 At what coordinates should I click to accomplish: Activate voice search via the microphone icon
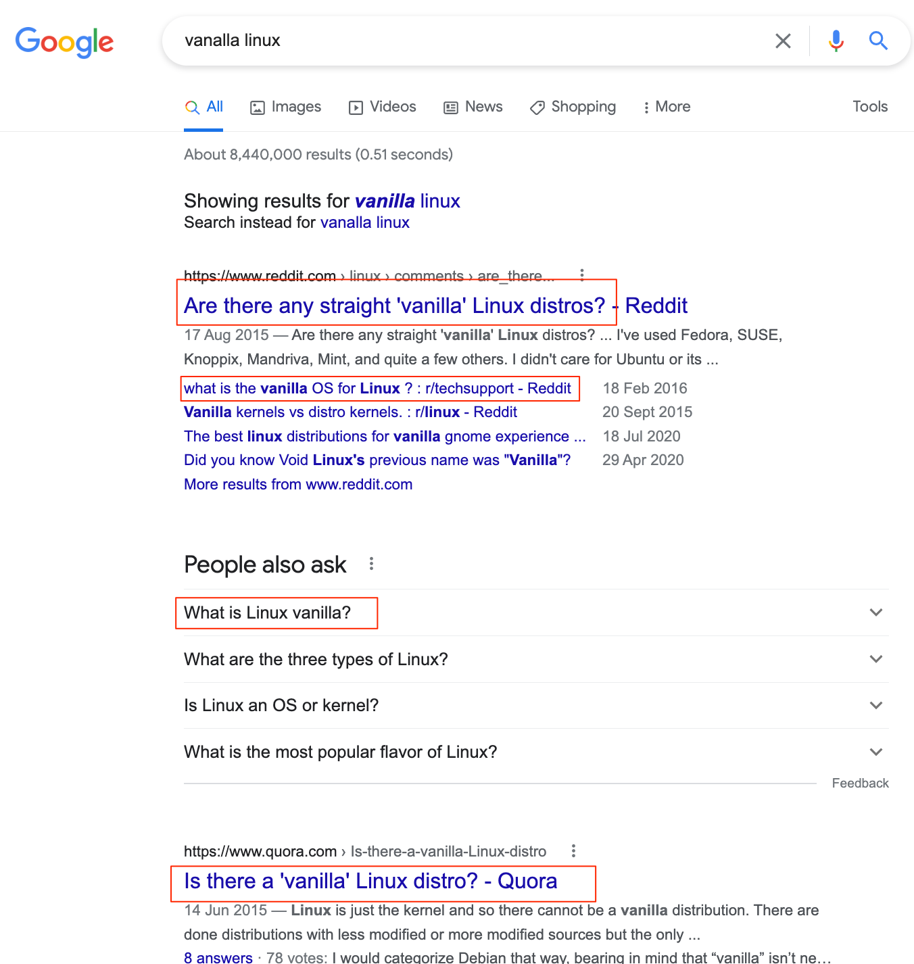[x=836, y=41]
